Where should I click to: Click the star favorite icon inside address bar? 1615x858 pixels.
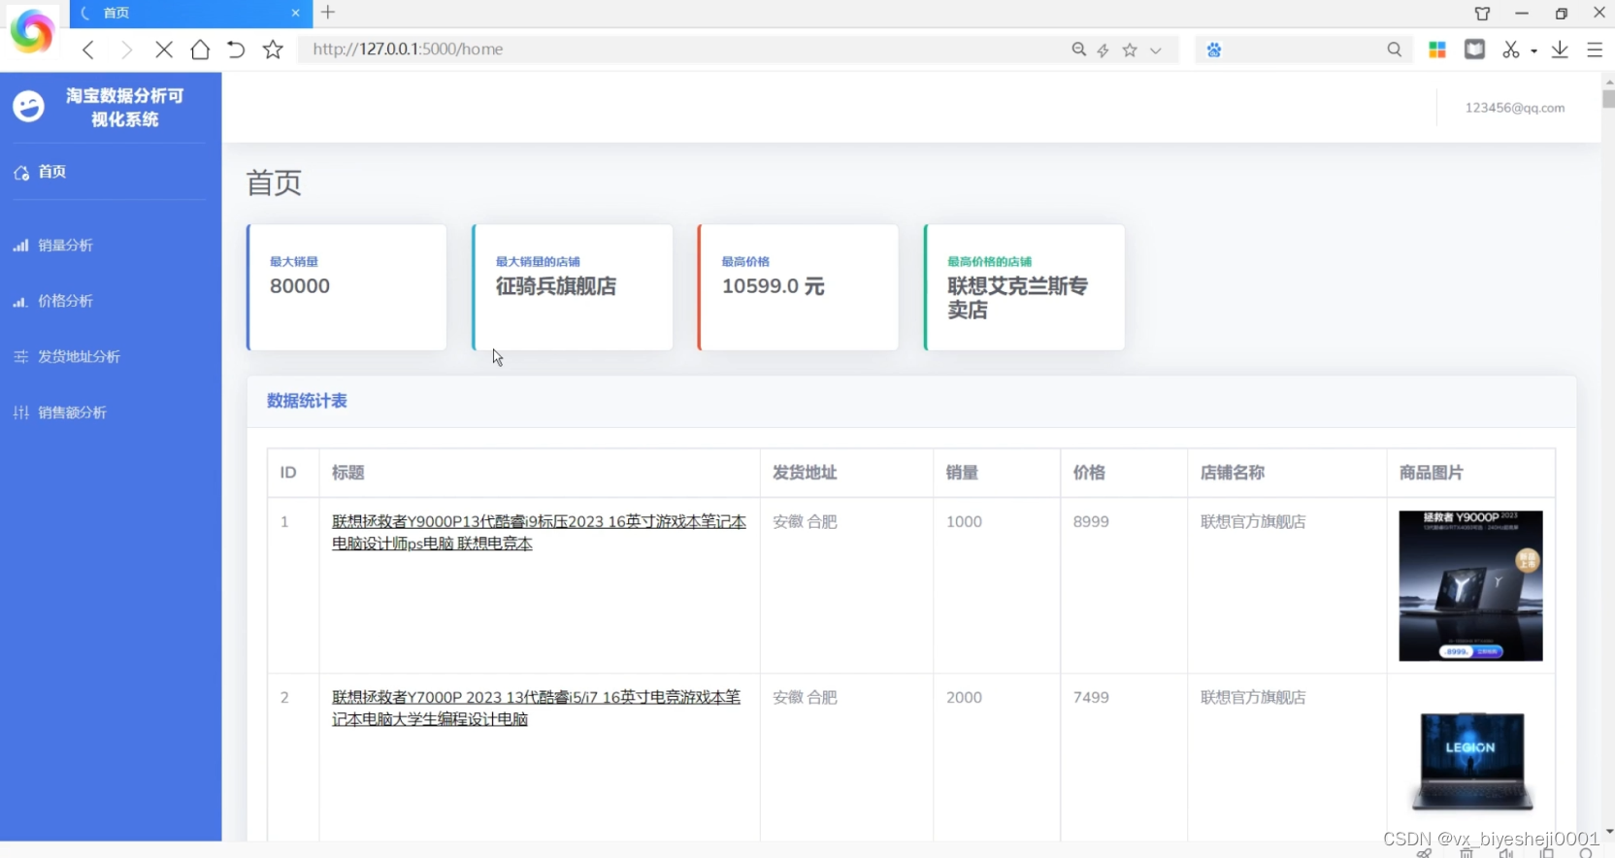click(1130, 50)
